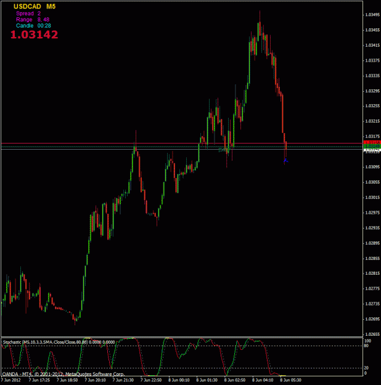This screenshot has height=385, width=381.
Task: Click the 1.03375 price scale label
Action: (x=372, y=60)
